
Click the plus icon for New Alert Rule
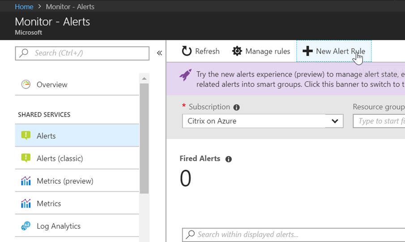[x=307, y=51]
